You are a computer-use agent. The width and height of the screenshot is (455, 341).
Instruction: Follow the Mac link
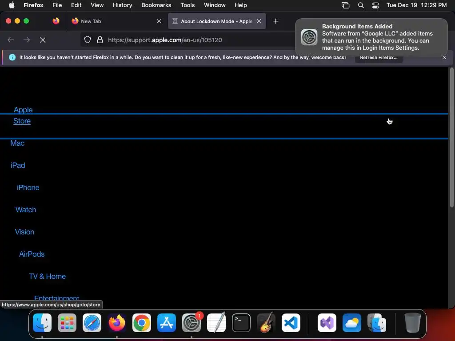pos(17,143)
